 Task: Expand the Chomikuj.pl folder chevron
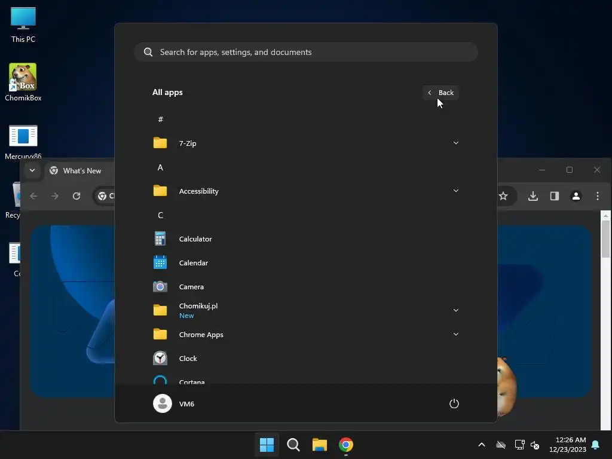pyautogui.click(x=456, y=310)
